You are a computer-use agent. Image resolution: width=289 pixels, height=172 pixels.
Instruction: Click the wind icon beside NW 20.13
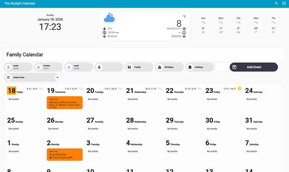coord(184,28)
